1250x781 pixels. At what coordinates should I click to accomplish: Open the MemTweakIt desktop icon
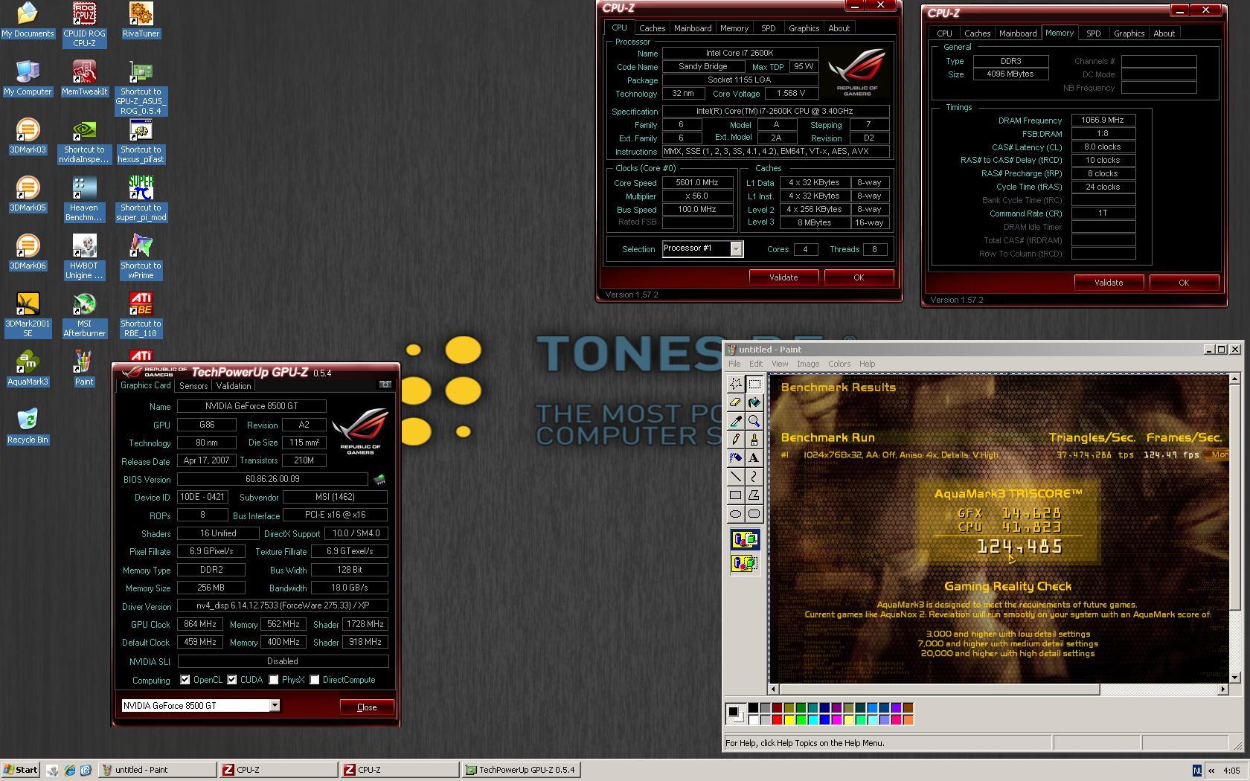(84, 78)
